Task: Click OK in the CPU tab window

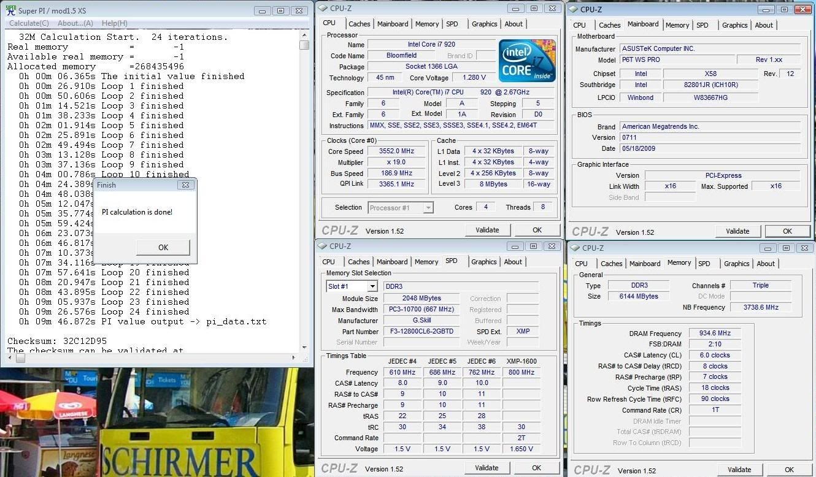Action: pyautogui.click(x=537, y=230)
